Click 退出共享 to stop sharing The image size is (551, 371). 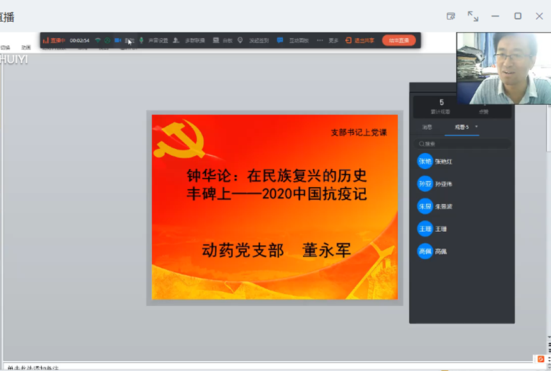364,40
